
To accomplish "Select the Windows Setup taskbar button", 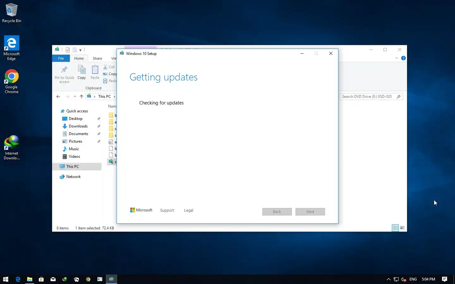I will coord(111,279).
